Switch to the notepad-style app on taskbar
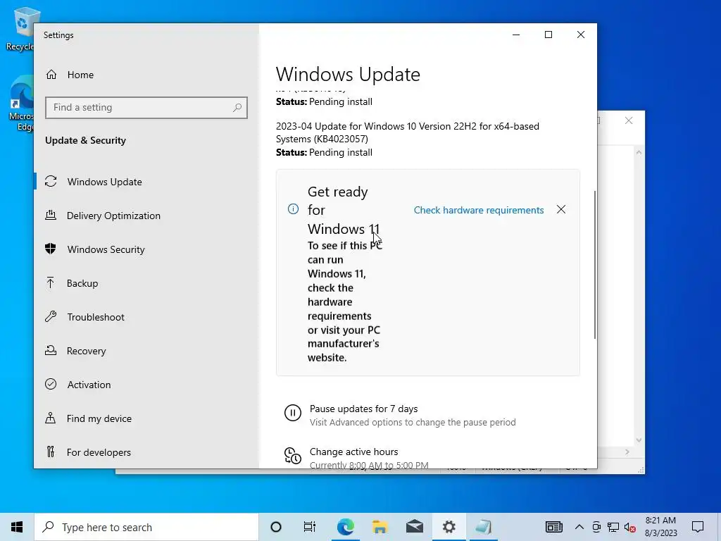721x541 pixels. click(483, 527)
